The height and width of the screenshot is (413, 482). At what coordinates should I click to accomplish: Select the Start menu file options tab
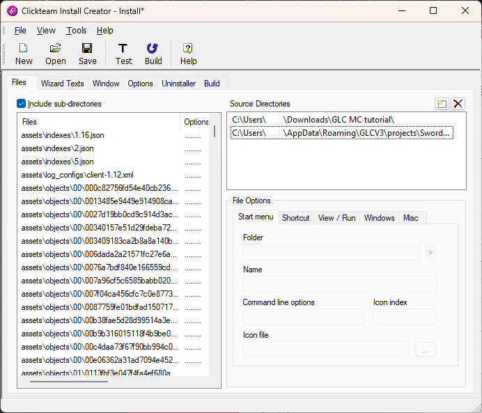[256, 217]
